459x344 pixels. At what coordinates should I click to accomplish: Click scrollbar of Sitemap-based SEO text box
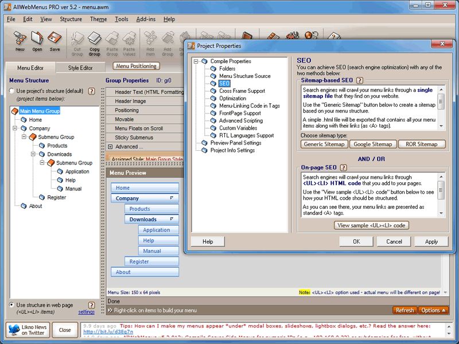click(x=441, y=107)
